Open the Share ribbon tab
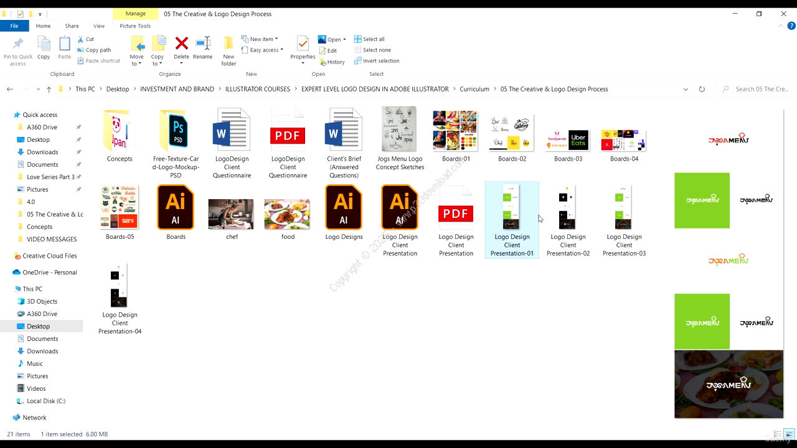Image resolution: width=797 pixels, height=448 pixels. tap(72, 26)
